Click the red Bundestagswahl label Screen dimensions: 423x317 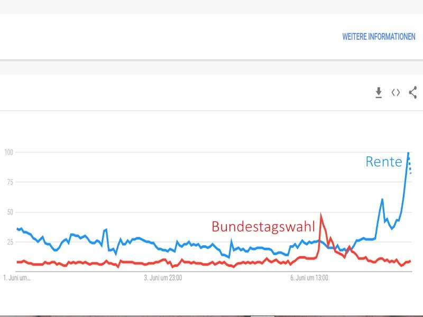263,227
